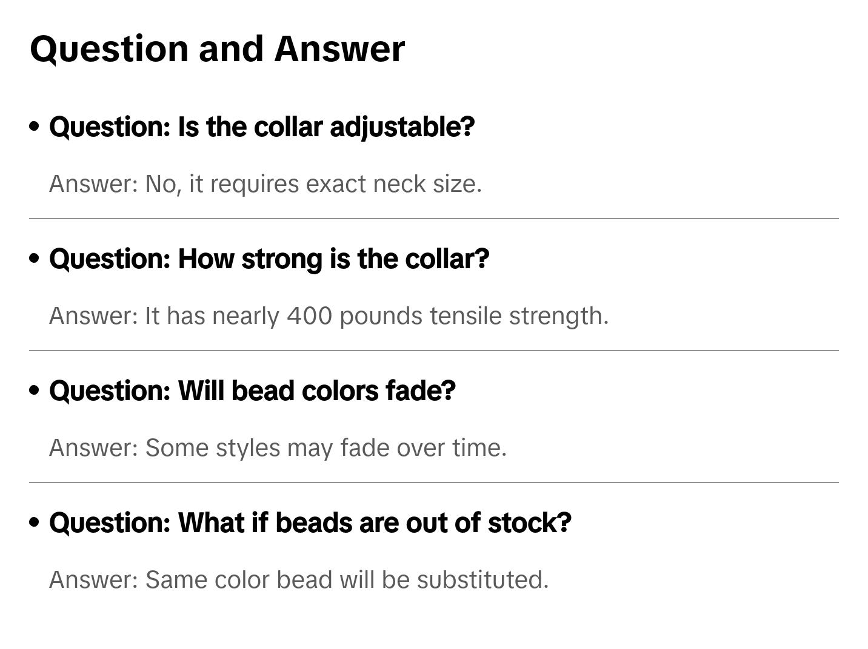Select the "How strong is the collar?" question
The height and width of the screenshot is (649, 868).
click(269, 259)
